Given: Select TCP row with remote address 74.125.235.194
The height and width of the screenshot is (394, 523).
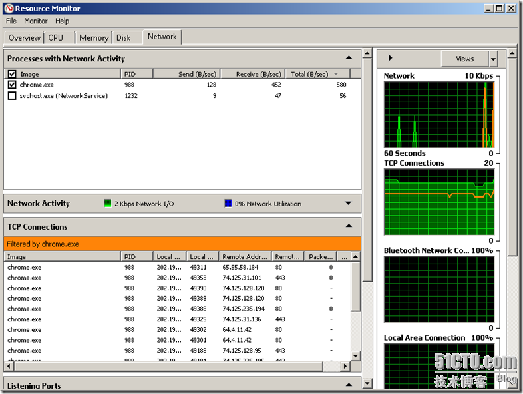Looking at the screenshot, I should pyautogui.click(x=178, y=309).
